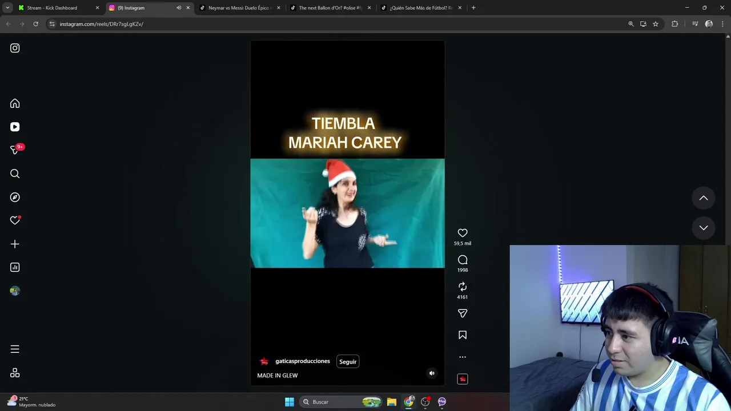Switch to The next Ballon d'Or tab
This screenshot has height=411, width=731.
tap(330, 8)
